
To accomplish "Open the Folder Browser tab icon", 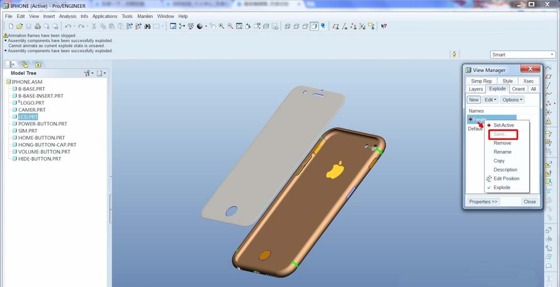I will pyautogui.click(x=25, y=64).
